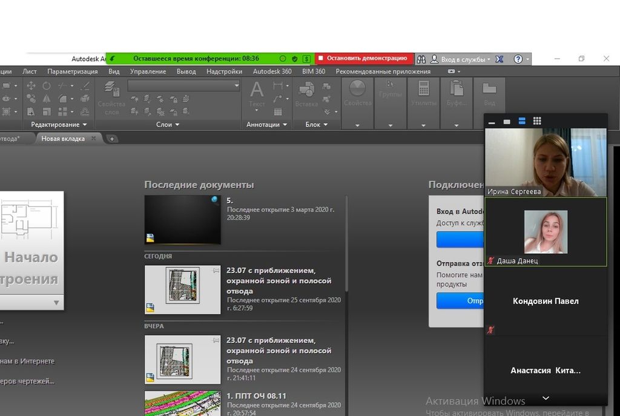This screenshot has height=416, width=620.
Task: Select the Scale tool icon
Action: point(47,111)
